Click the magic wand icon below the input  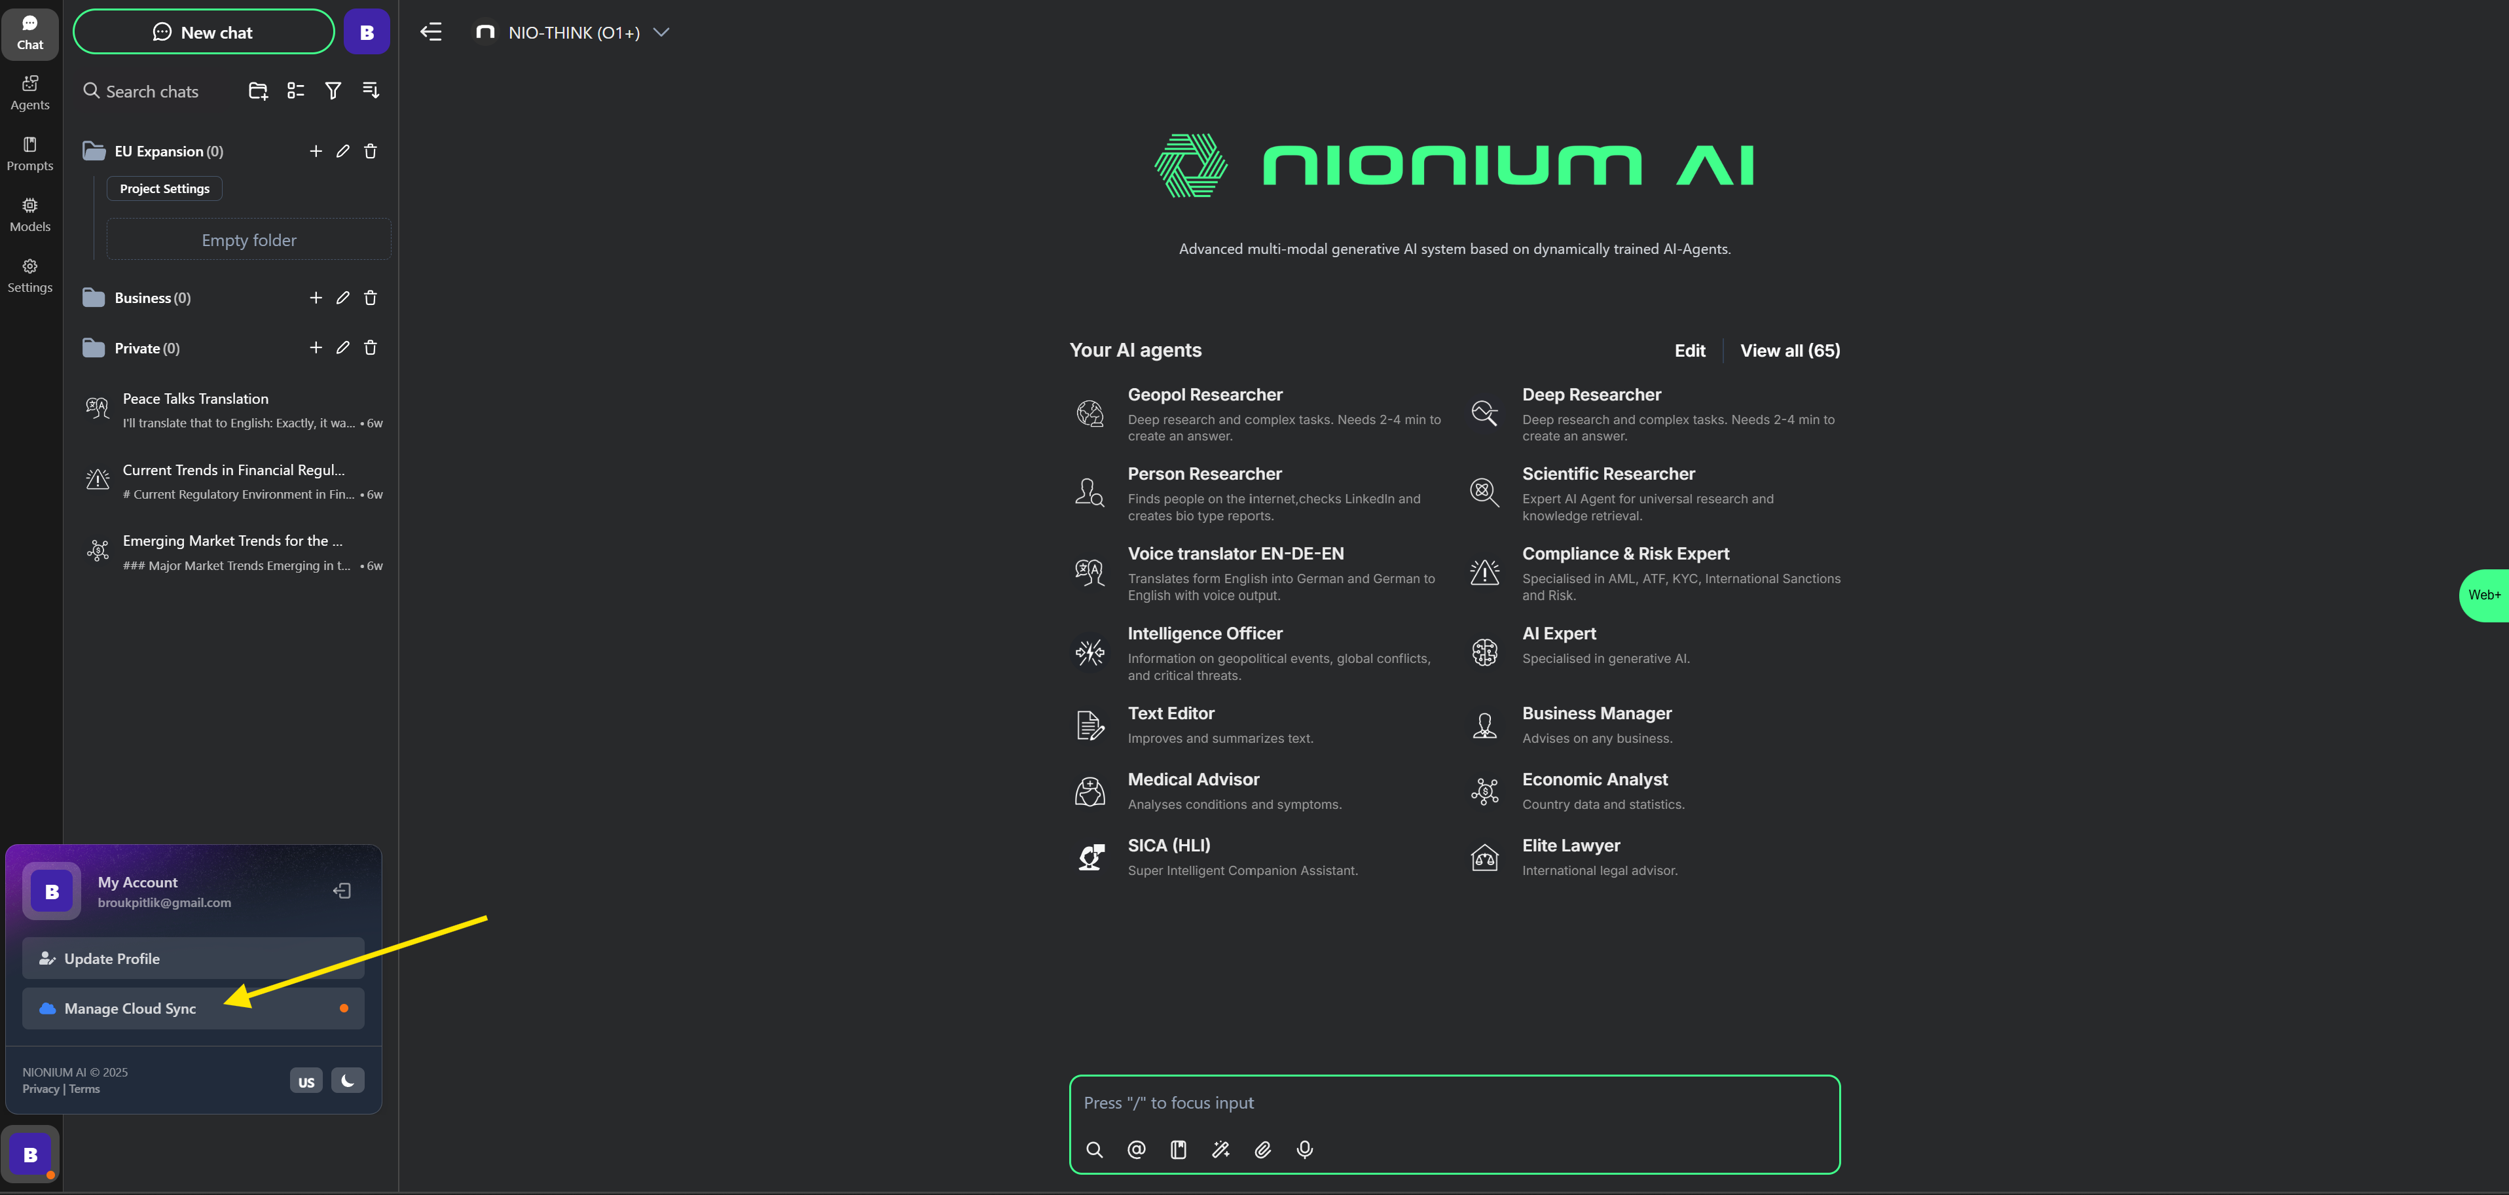(1220, 1149)
